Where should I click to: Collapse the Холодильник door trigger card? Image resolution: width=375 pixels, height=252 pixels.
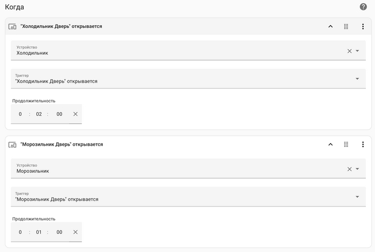click(331, 26)
